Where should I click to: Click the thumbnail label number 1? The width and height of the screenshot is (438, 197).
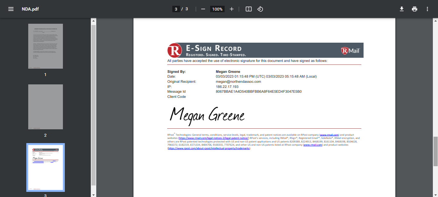click(x=45, y=74)
